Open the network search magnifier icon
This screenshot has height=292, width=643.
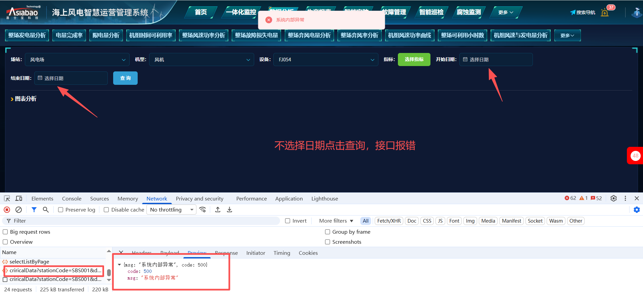tap(46, 210)
